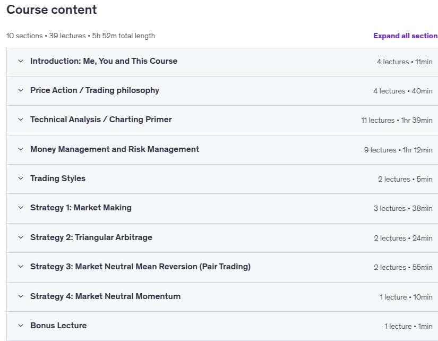Select 'Strategy 2: Triangular Arbitrage' title
The height and width of the screenshot is (341, 438).
(91, 237)
